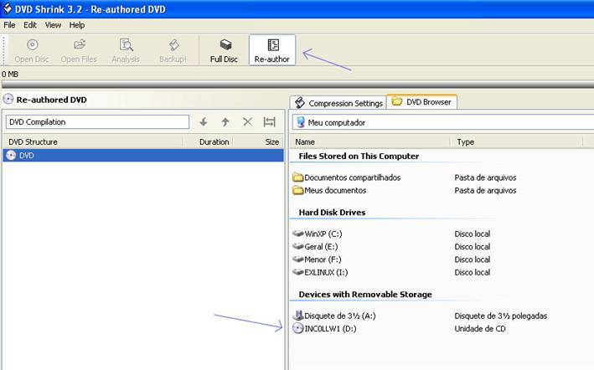Sort by the Type column header

517,141
